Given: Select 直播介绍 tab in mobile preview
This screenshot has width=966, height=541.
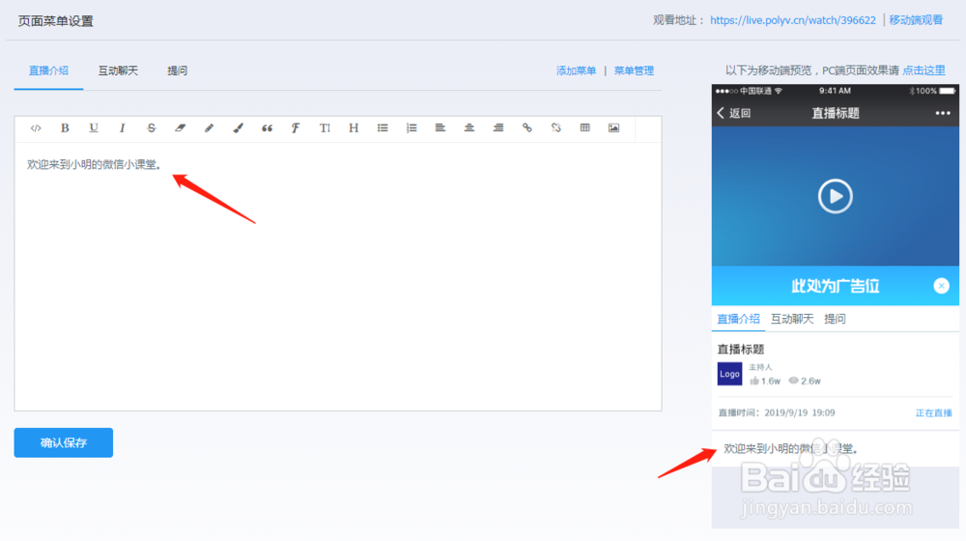Looking at the screenshot, I should [x=738, y=319].
